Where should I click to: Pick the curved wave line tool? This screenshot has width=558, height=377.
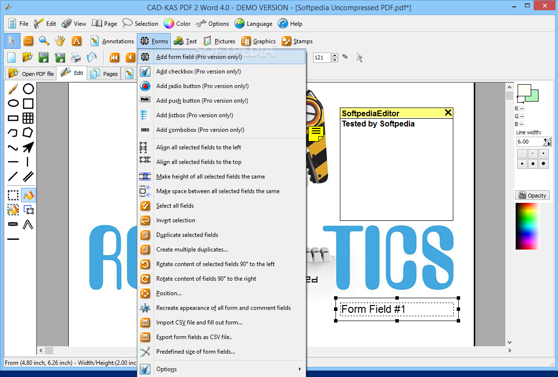pyautogui.click(x=13, y=147)
